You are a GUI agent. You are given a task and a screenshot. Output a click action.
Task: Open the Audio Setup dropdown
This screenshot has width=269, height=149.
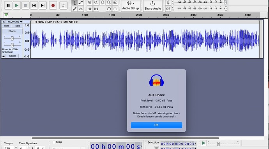(x=131, y=5)
